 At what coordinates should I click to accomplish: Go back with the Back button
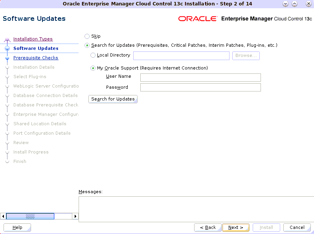coord(208,227)
